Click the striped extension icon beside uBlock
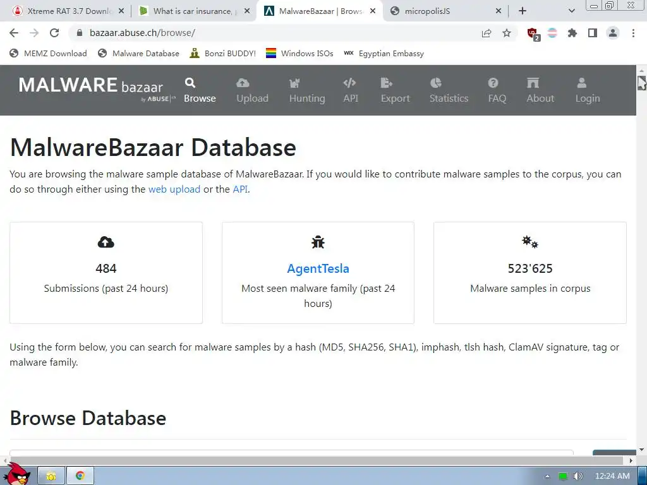This screenshot has width=647, height=485. [x=552, y=33]
